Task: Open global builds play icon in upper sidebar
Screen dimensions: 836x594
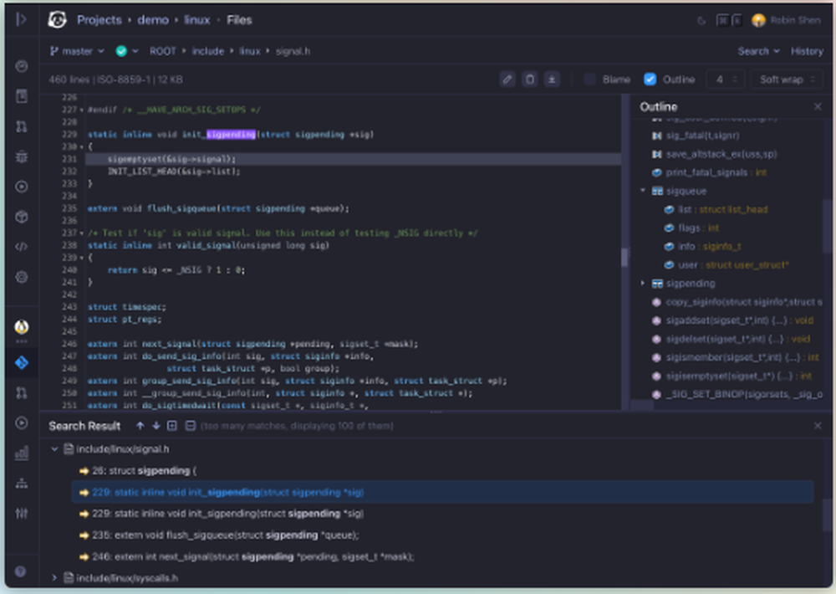Action: pyautogui.click(x=22, y=187)
